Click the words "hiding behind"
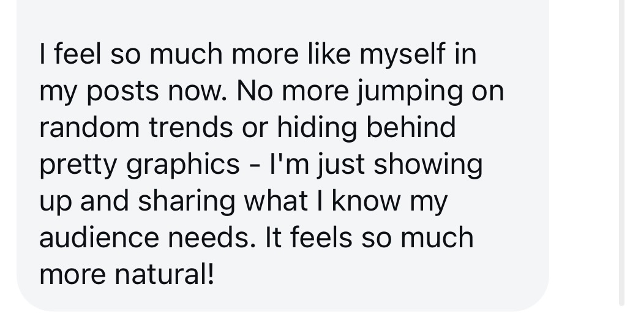 click(x=366, y=127)
